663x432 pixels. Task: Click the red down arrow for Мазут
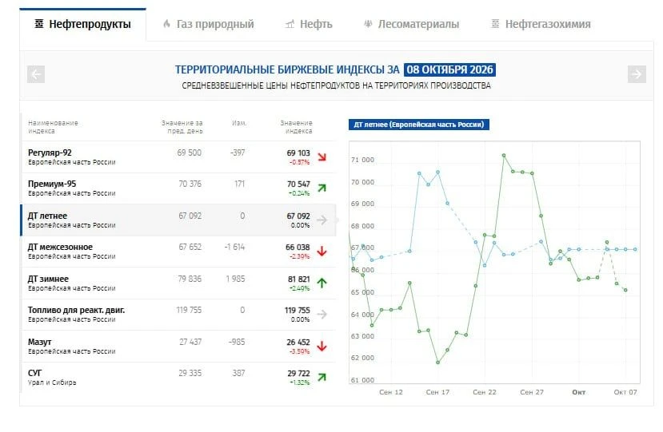pyautogui.click(x=322, y=347)
